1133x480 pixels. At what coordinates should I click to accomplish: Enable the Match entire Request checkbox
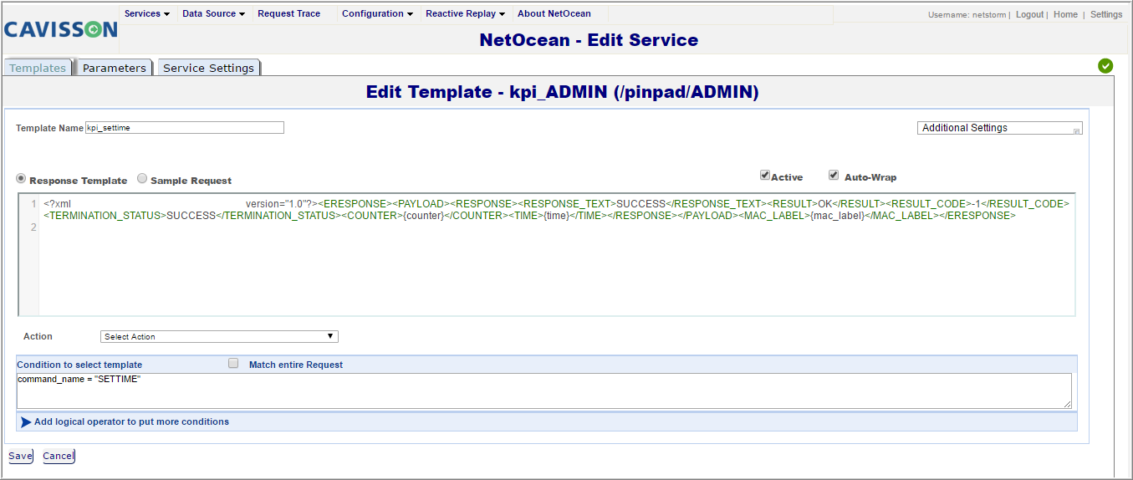[x=233, y=364]
